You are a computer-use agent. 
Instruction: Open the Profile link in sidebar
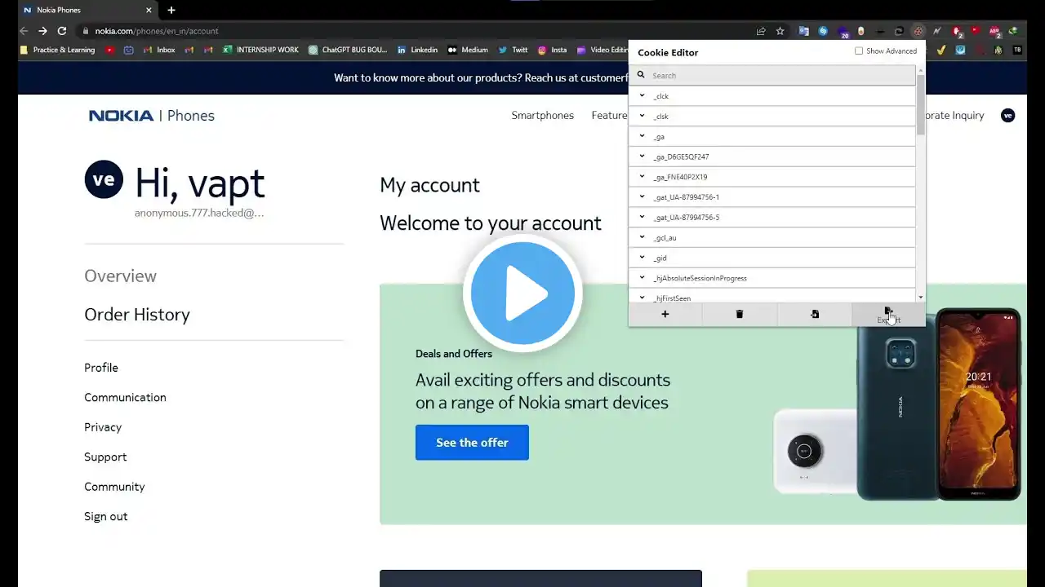[x=101, y=368]
